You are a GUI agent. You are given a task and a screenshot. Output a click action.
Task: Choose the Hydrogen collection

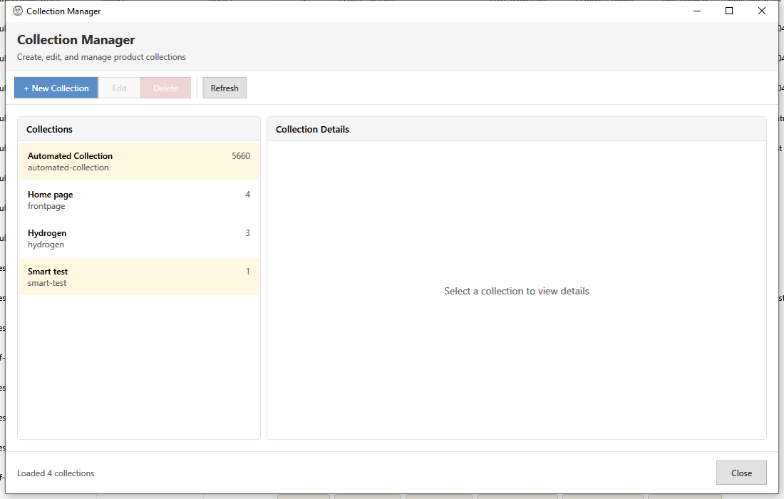pyautogui.click(x=47, y=233)
